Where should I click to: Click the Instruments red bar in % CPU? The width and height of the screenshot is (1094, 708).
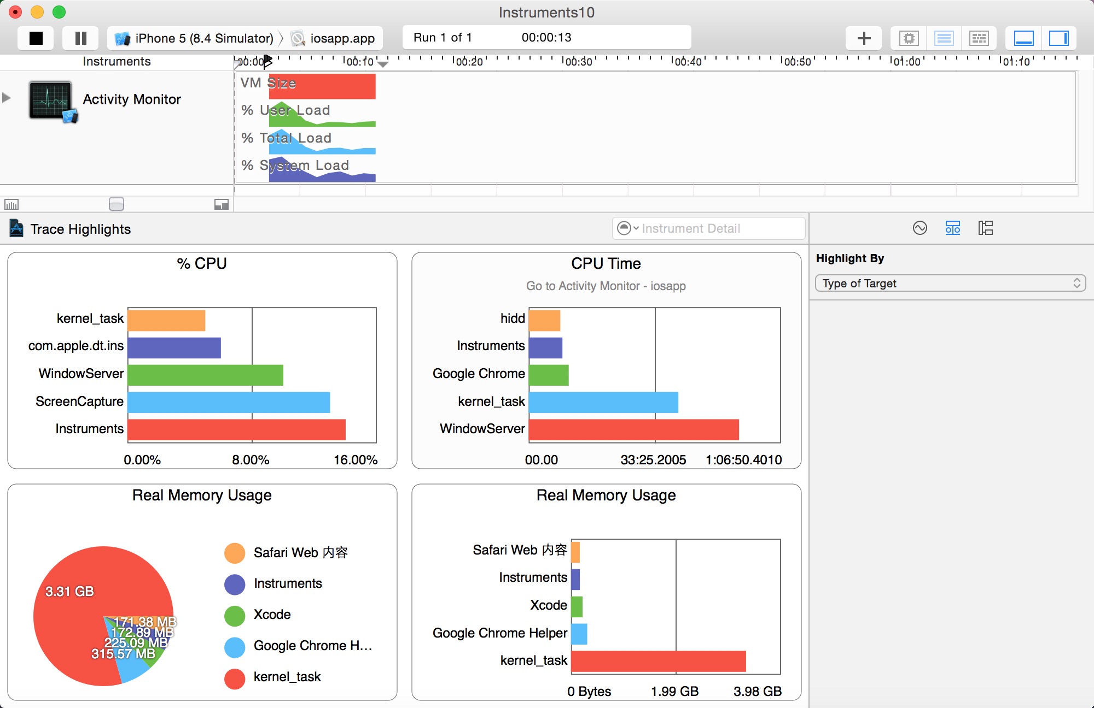click(237, 429)
